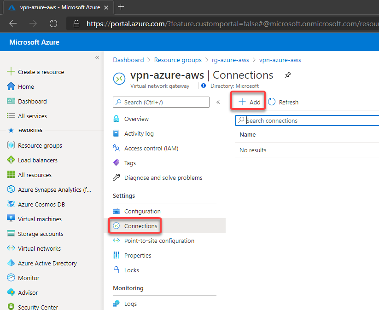Click the Load balancers diamond icon
Viewport: 379px width, 310px height.
(x=11, y=160)
